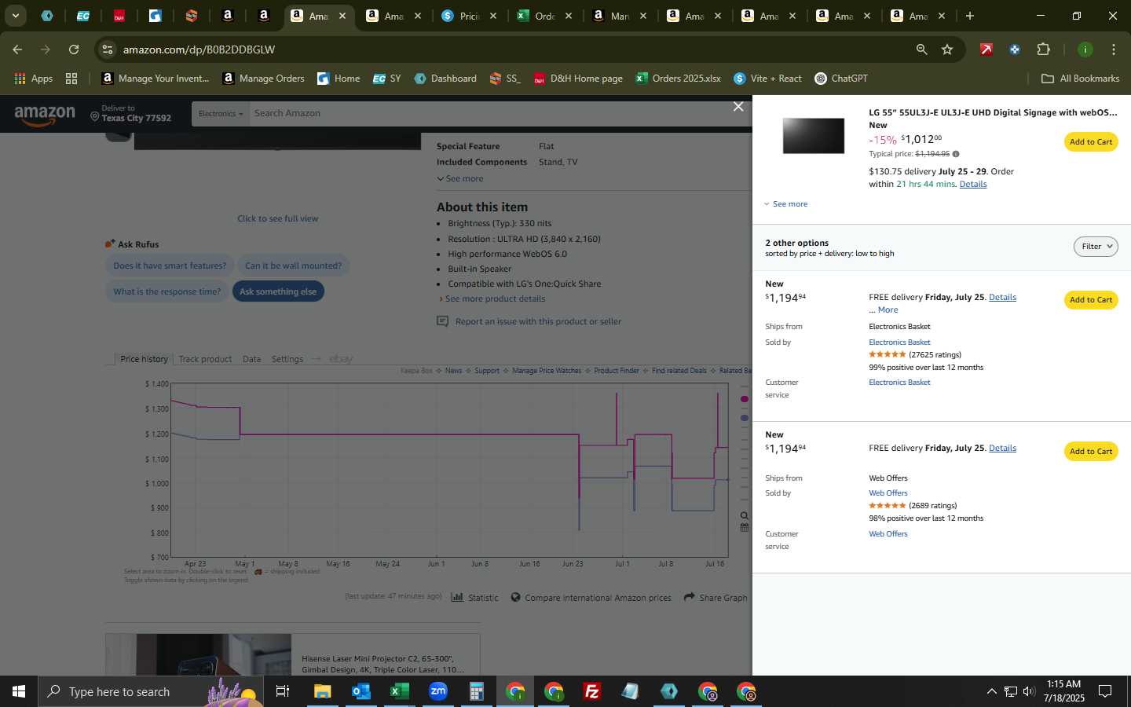This screenshot has width=1131, height=707.
Task: Toggle the blue price series in Keepa legend
Action: [x=745, y=418]
